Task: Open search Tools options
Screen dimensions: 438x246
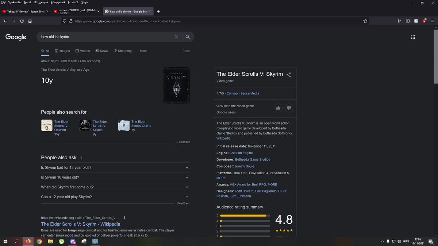Action: coord(186,51)
